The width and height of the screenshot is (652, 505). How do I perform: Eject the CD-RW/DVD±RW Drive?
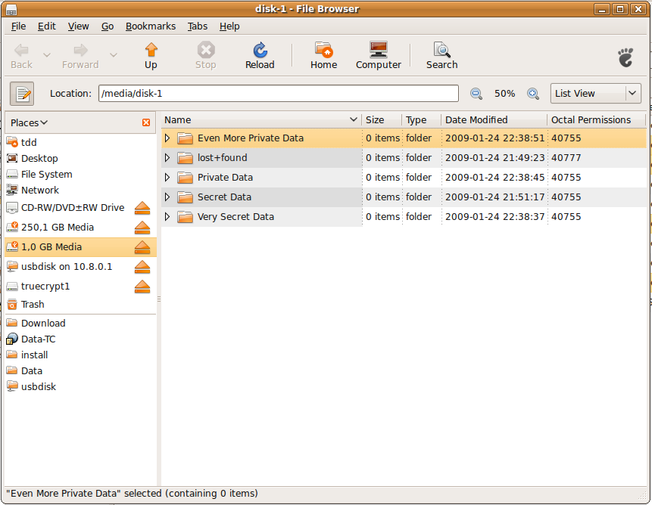[x=142, y=208]
